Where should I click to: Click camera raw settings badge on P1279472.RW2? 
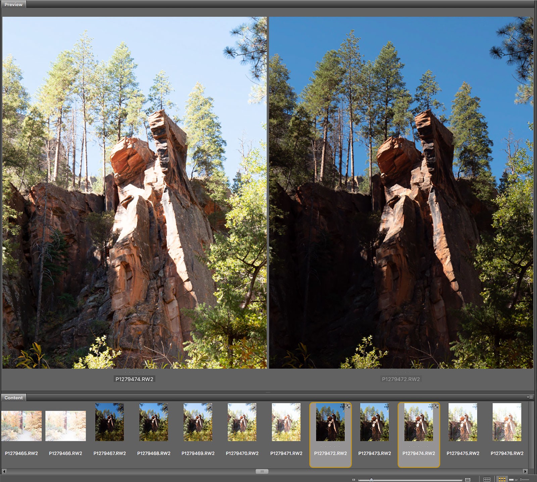click(x=348, y=406)
